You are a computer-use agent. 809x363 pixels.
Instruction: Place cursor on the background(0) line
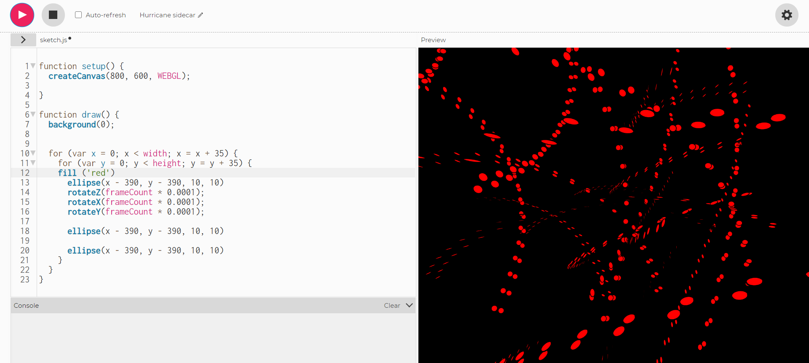pos(81,124)
